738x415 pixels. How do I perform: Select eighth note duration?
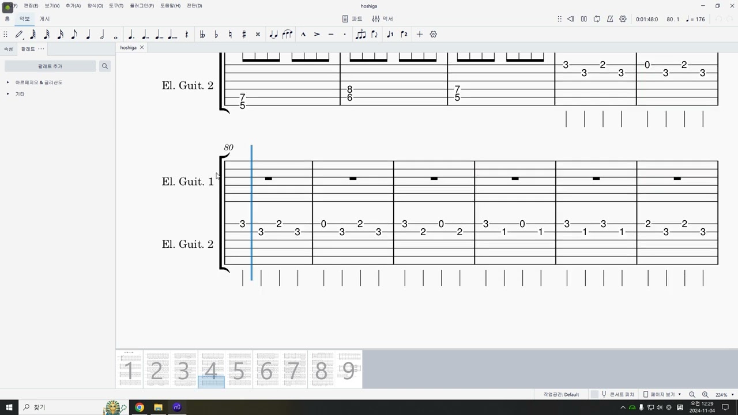pyautogui.click(x=74, y=35)
